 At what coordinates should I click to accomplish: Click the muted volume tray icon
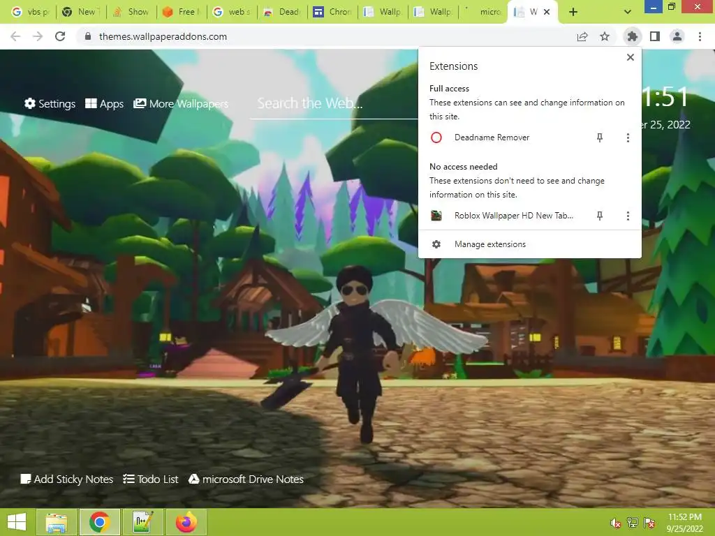coord(615,523)
